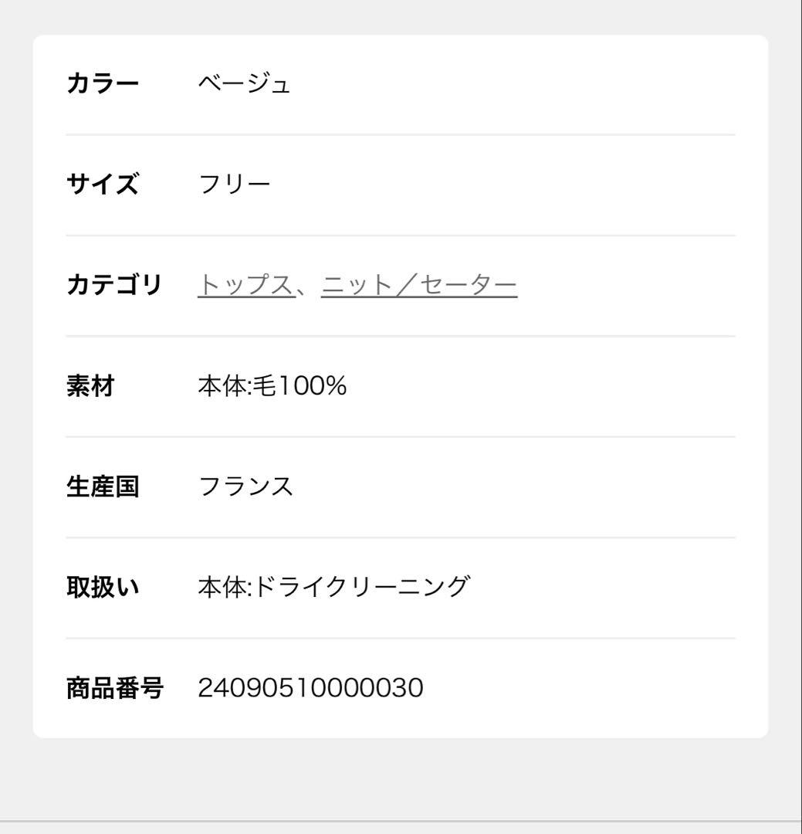Click the サイズ row label
Screen dimensions: 802x834
103,185
